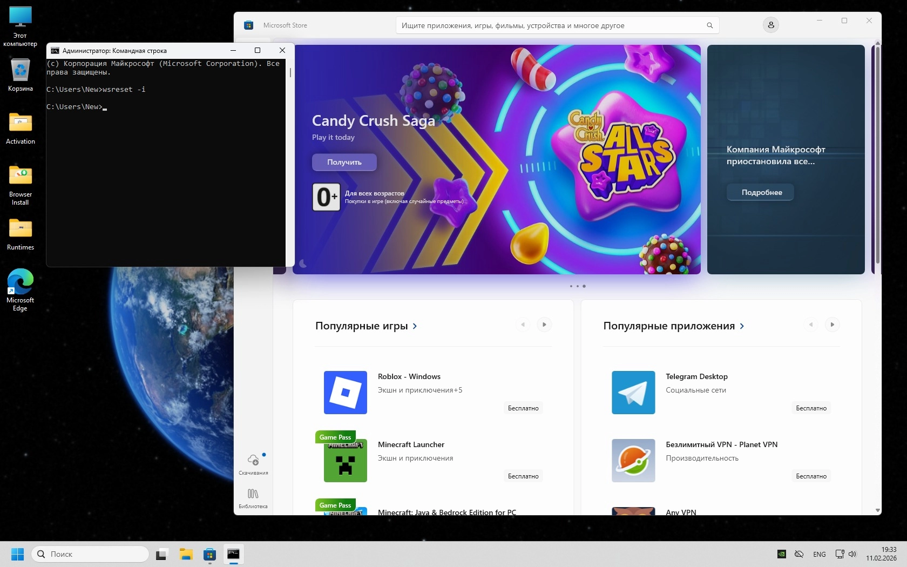Focus the taskbar Поиск search box
The image size is (907, 567).
point(90,554)
